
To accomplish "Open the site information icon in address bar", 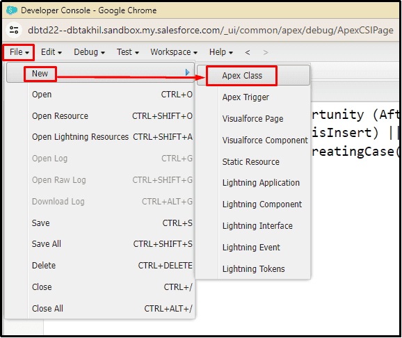I will point(14,30).
